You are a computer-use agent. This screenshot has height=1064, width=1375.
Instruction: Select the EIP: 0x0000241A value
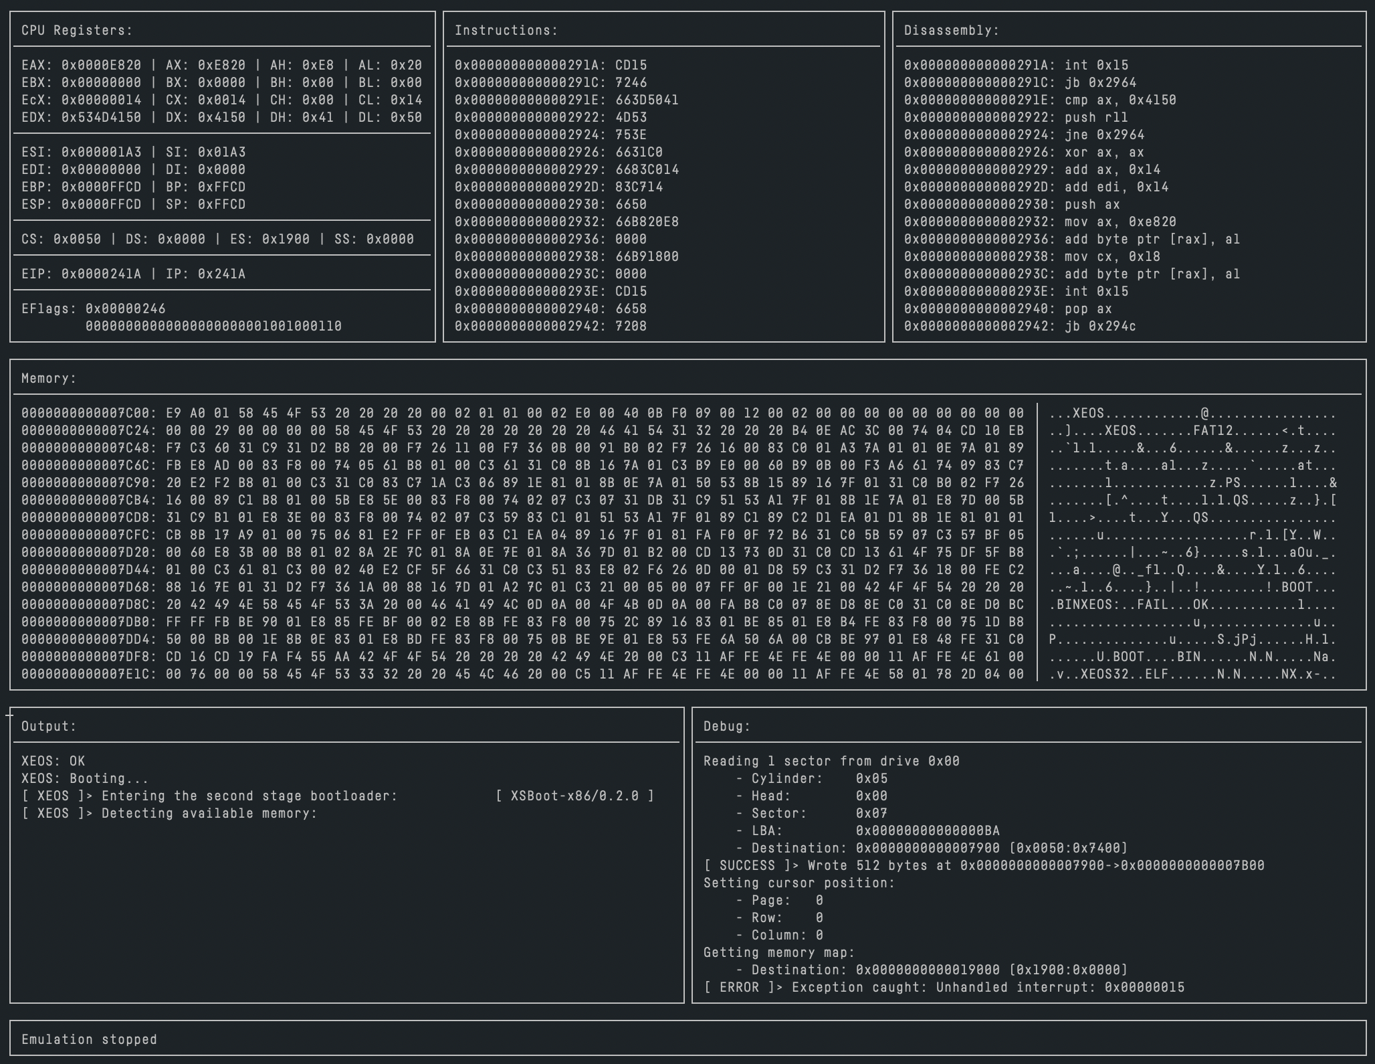pyautogui.click(x=82, y=274)
